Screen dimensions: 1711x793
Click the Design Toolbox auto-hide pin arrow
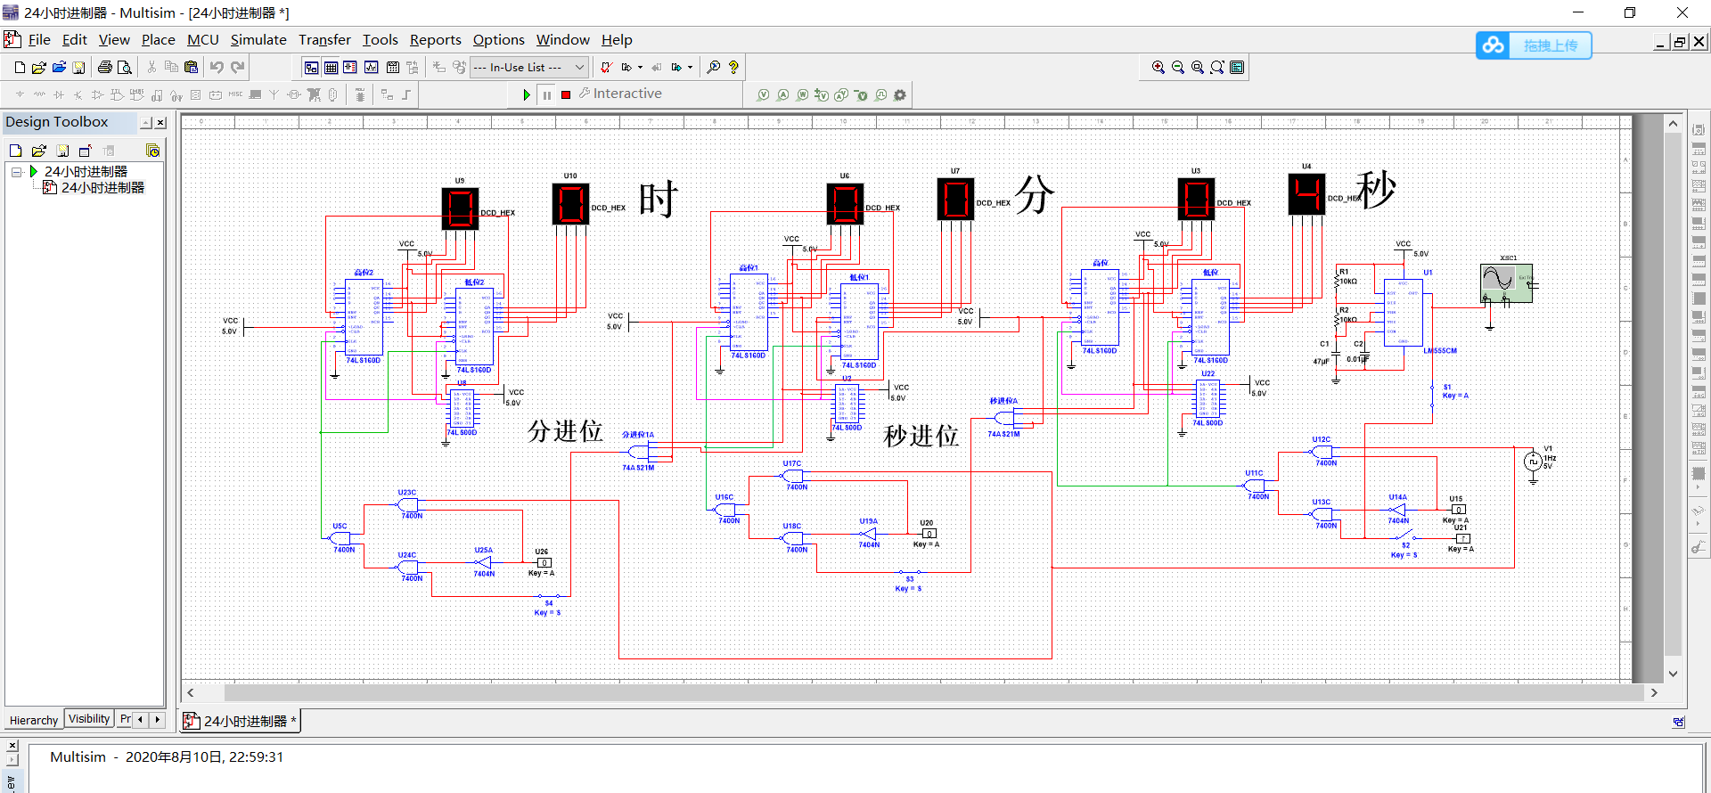point(146,123)
